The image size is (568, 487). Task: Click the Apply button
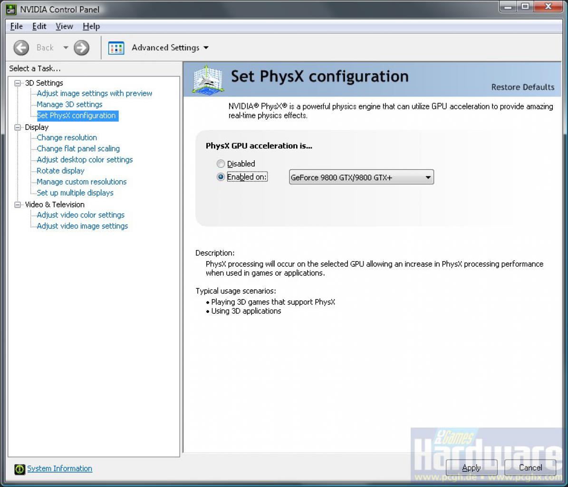pos(472,468)
